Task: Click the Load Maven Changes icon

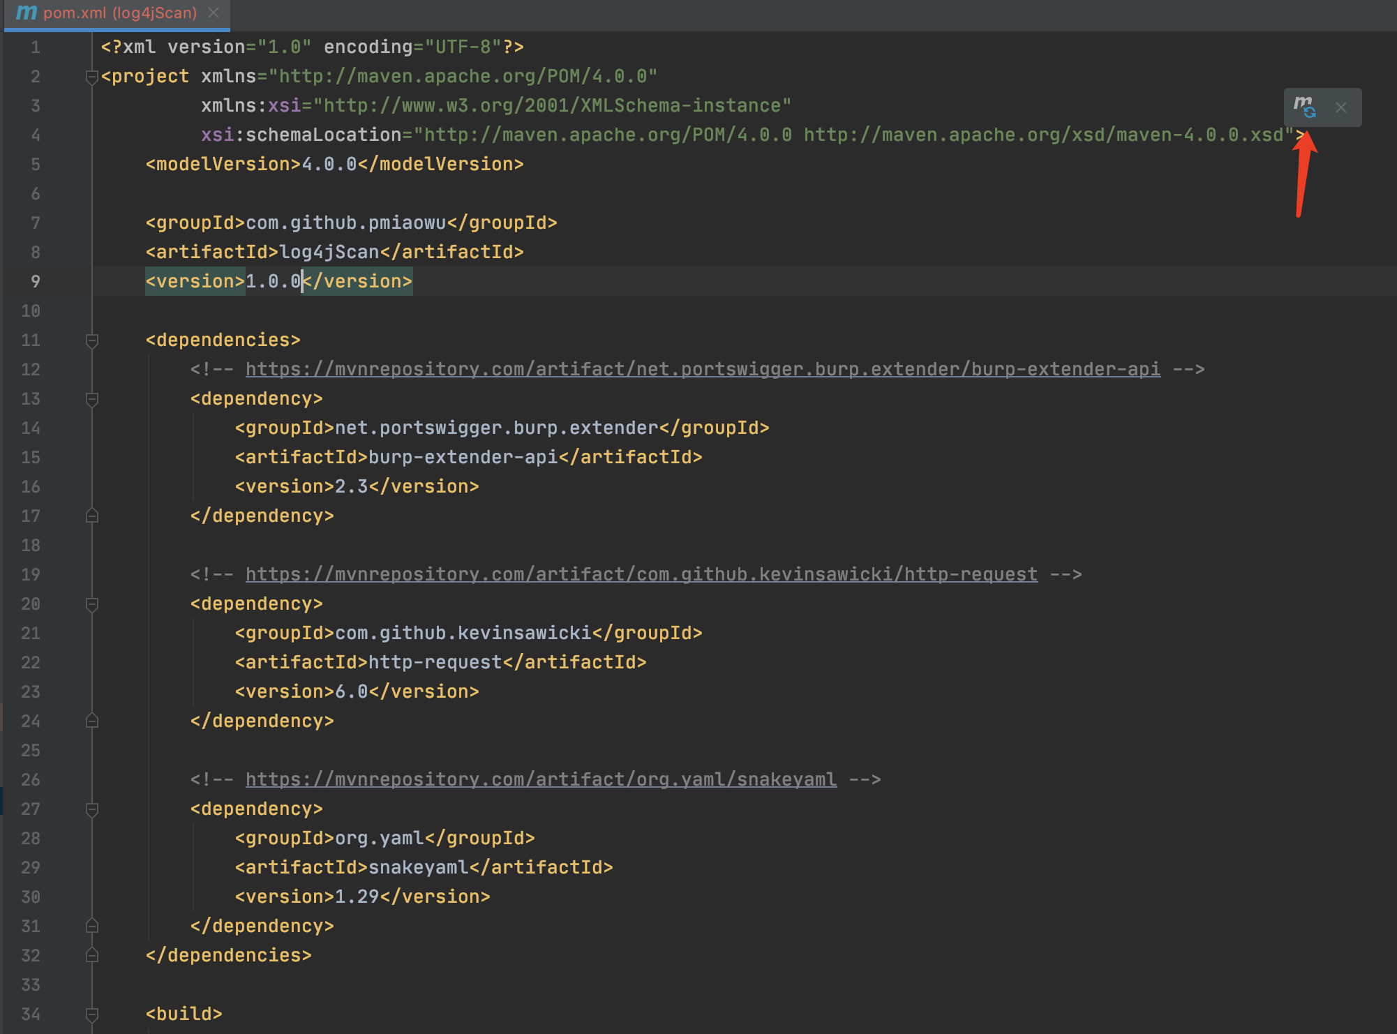Action: 1304,107
